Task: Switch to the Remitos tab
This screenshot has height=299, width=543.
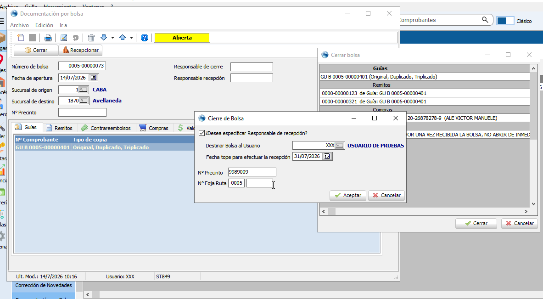Action: click(60, 128)
